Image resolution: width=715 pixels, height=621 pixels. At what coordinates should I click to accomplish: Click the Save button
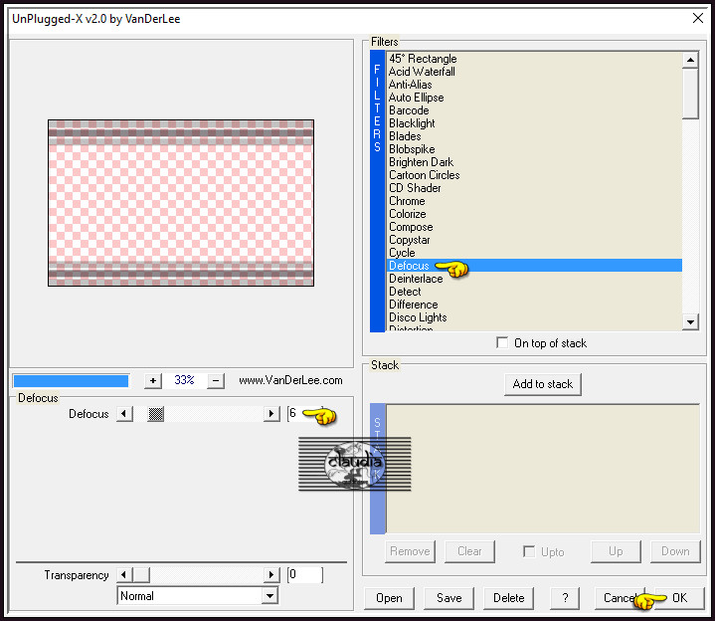point(448,598)
